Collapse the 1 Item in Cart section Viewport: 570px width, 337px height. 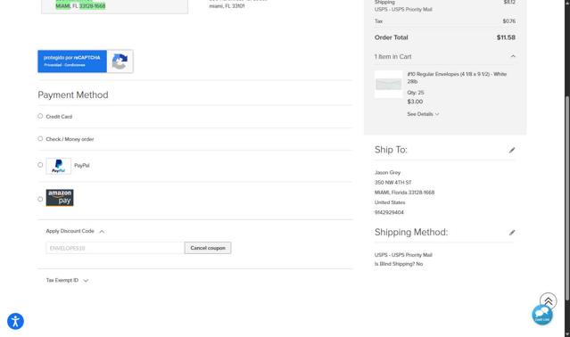(x=513, y=56)
